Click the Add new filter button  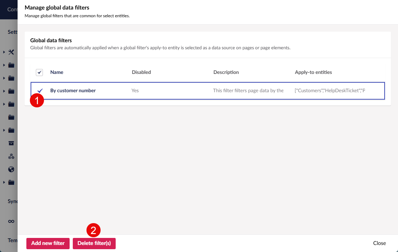tap(48, 243)
